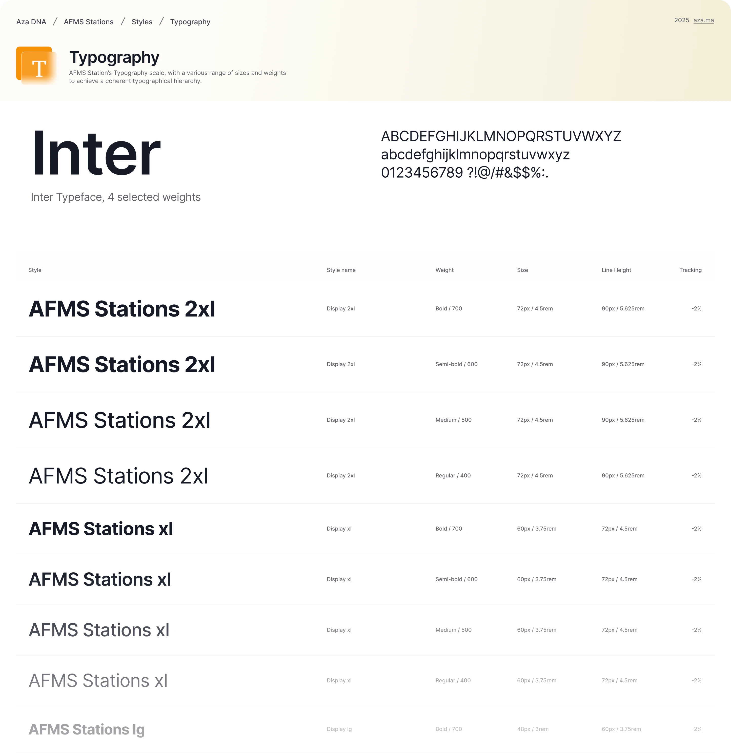Click the Aza DNA breadcrumb

pyautogui.click(x=31, y=22)
